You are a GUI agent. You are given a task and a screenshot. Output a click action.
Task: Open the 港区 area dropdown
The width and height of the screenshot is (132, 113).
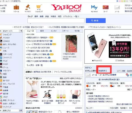[x=129, y=90]
